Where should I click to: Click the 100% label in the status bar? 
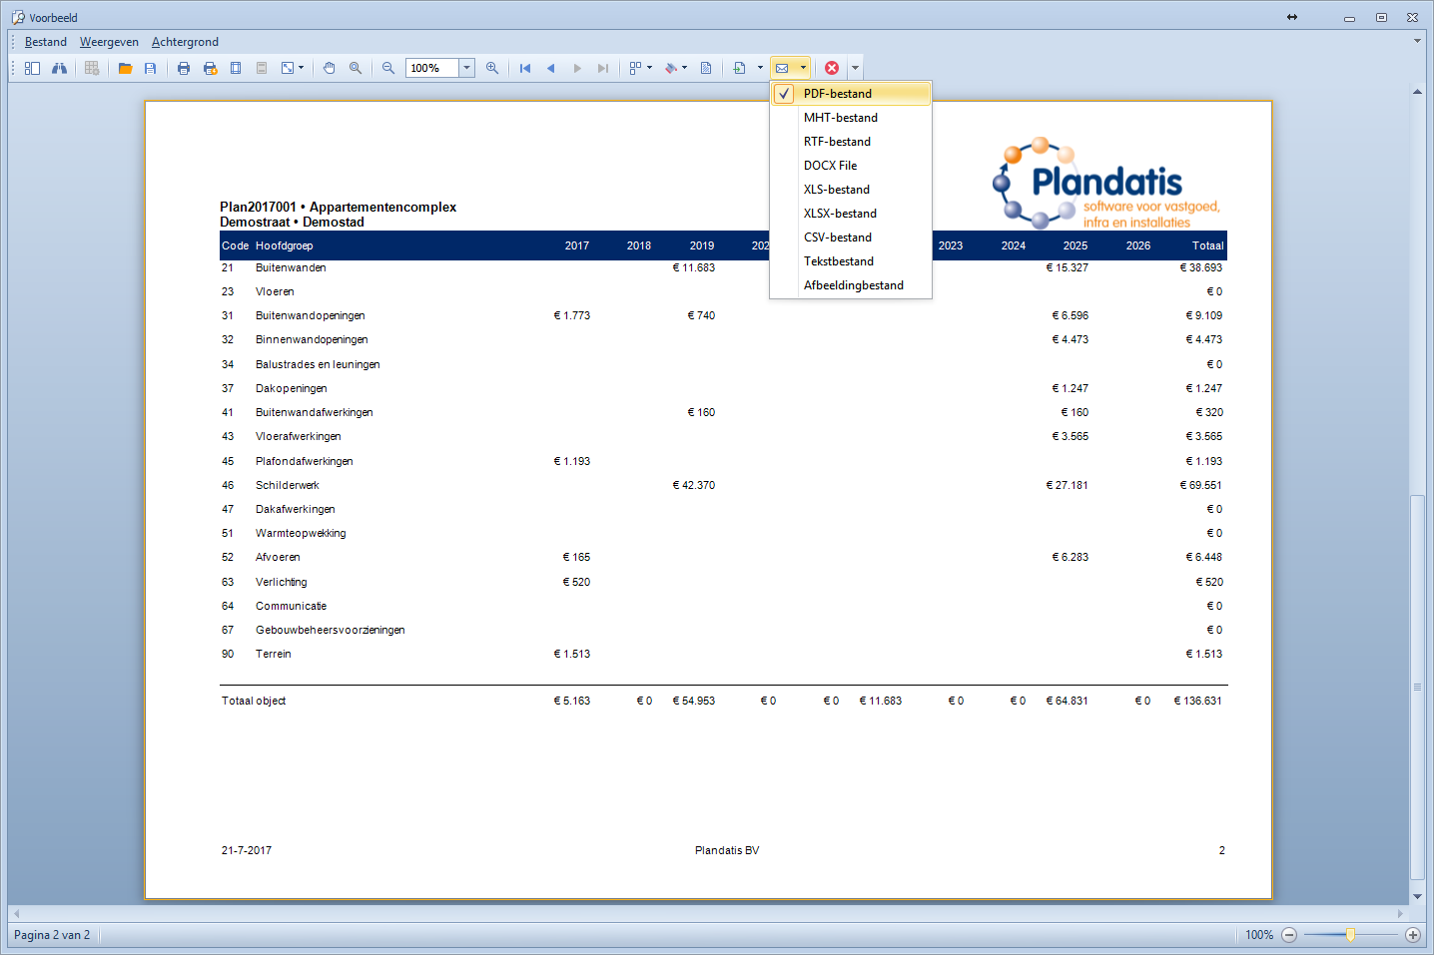(x=1259, y=935)
